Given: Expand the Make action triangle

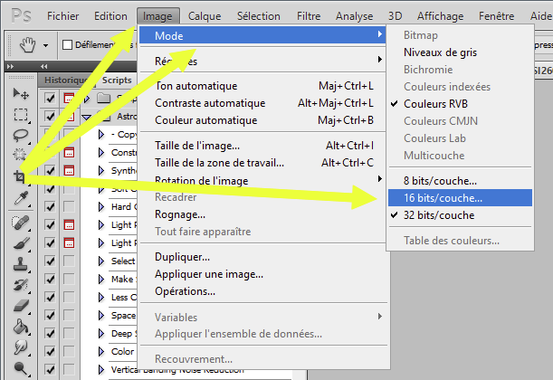Looking at the screenshot, I should pyautogui.click(x=101, y=280).
